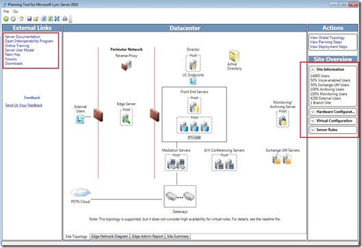Image resolution: width=362 pixels, height=248 pixels.
Task: Export to Visio using the V icon
Action: pyautogui.click(x=44, y=19)
